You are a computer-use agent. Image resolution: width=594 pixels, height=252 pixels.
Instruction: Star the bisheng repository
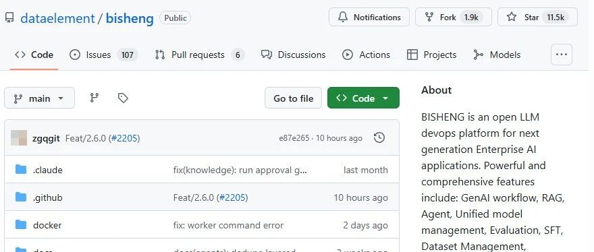click(x=537, y=17)
